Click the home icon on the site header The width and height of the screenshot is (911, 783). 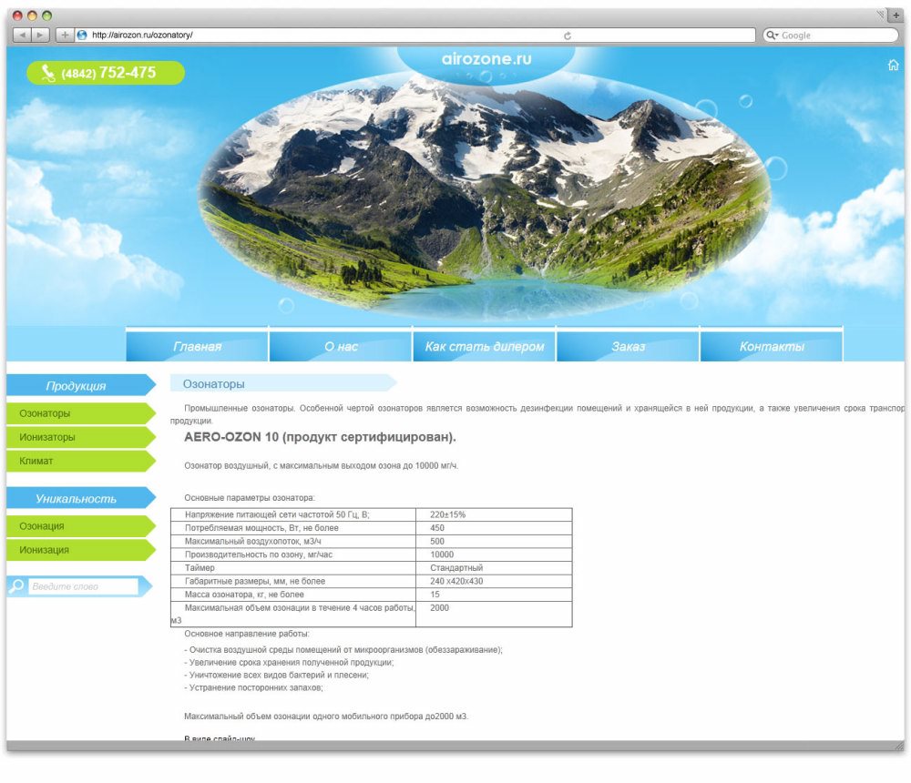click(x=893, y=65)
